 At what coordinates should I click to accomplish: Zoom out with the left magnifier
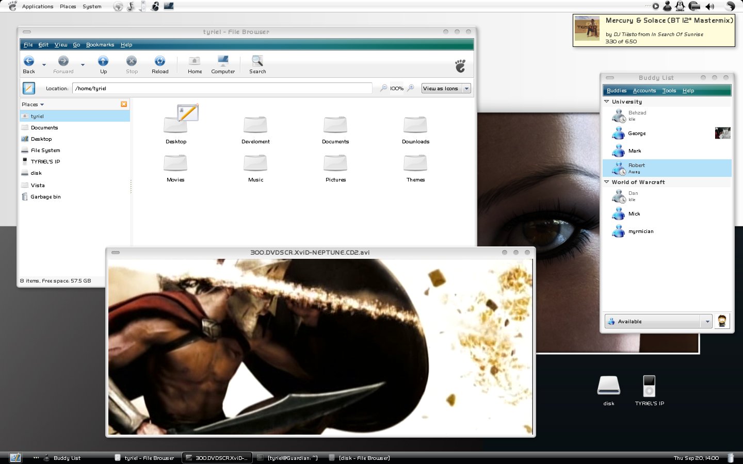383,88
